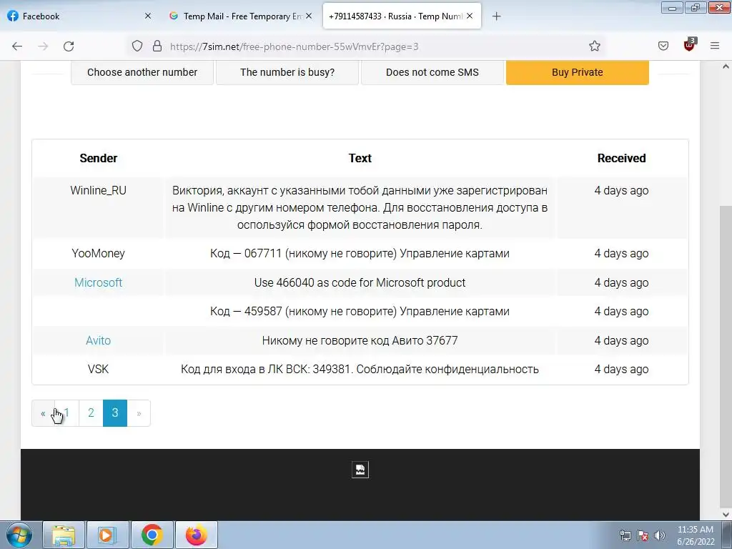Click the Buy Private button

578,72
